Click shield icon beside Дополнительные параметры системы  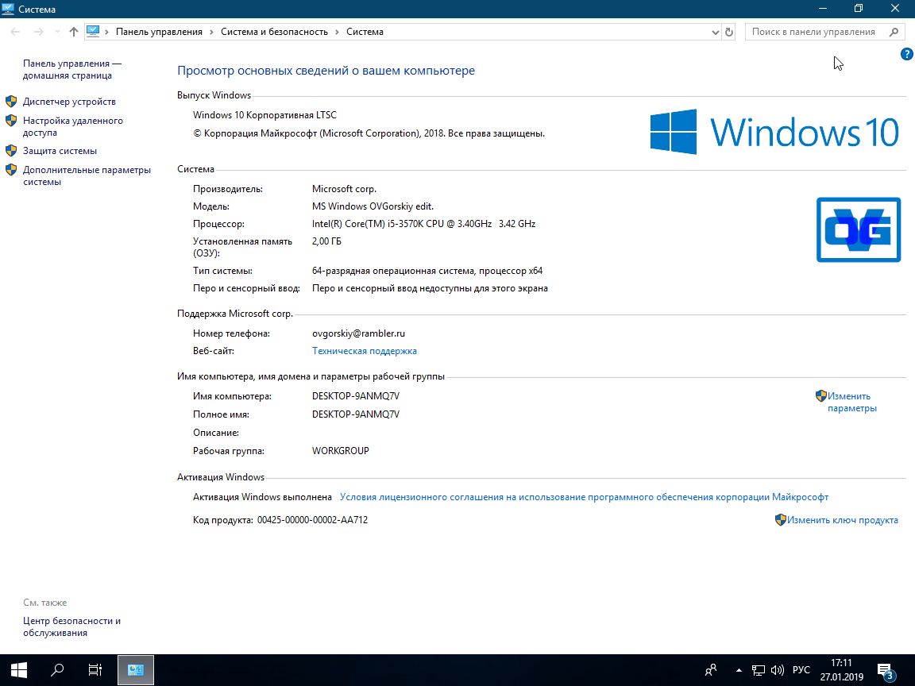pyautogui.click(x=11, y=170)
